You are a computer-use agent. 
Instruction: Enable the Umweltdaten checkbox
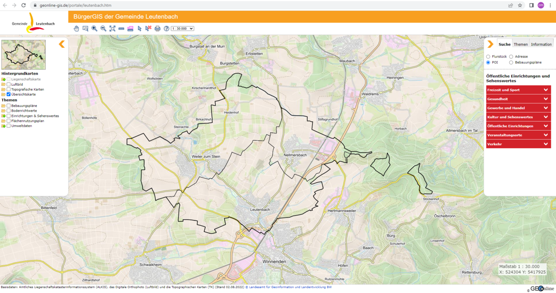pos(8,126)
